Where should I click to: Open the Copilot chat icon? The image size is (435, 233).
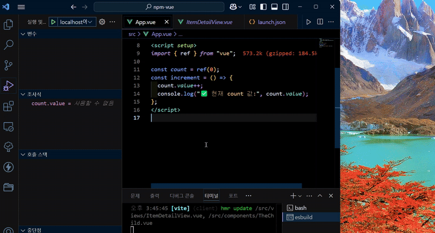pos(233,7)
